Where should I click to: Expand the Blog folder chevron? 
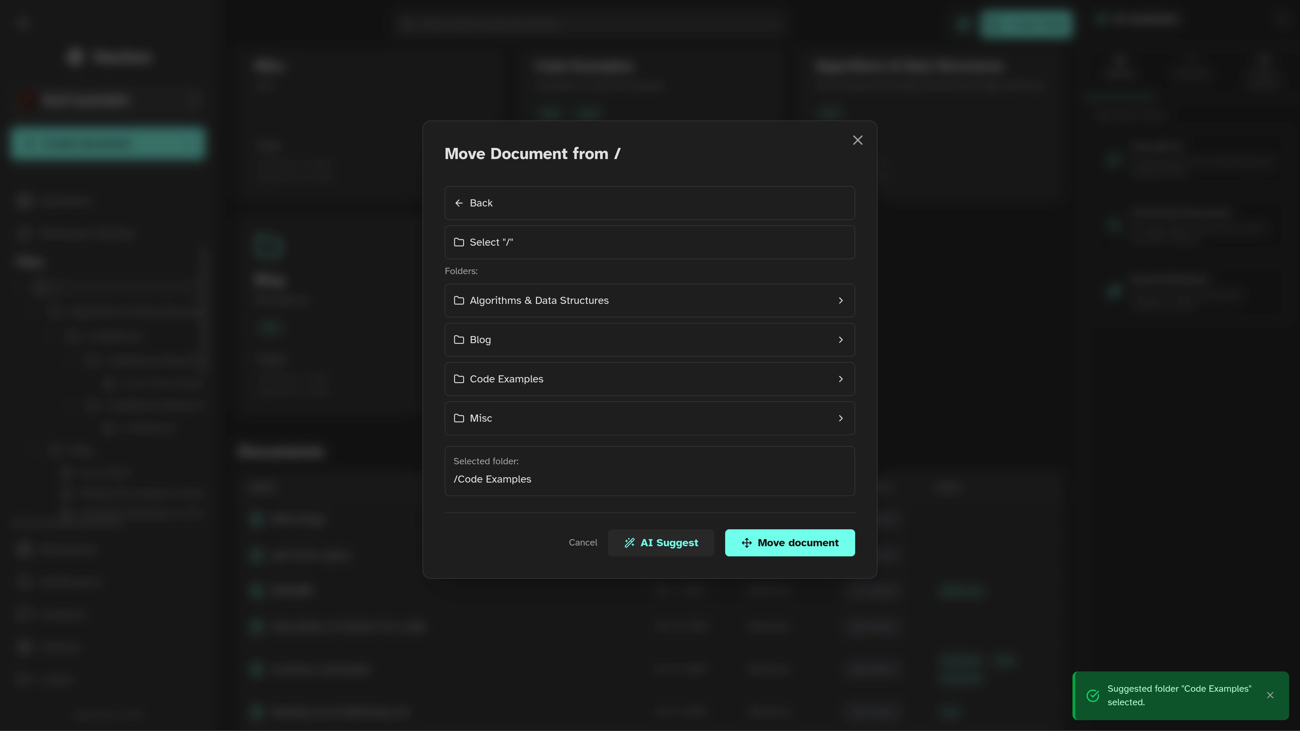coord(840,339)
